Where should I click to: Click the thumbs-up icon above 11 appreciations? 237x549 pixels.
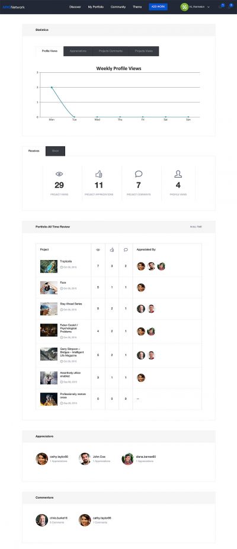(99, 174)
